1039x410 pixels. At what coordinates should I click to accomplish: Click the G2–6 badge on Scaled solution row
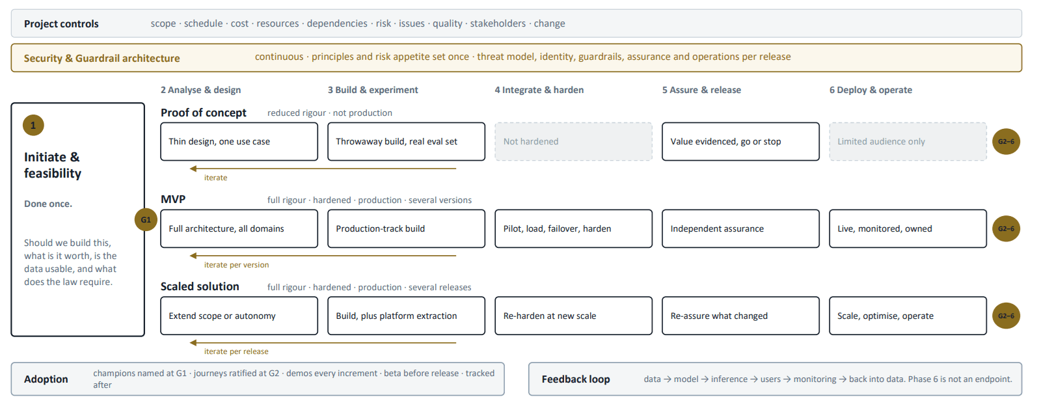(1006, 316)
